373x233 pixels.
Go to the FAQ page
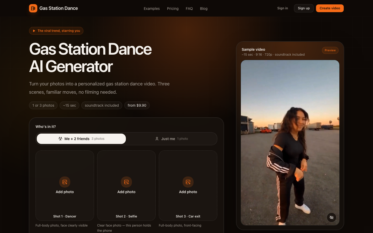[x=189, y=9]
